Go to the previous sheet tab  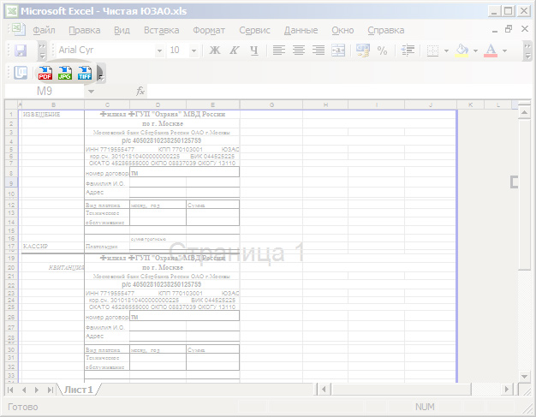pos(24,390)
